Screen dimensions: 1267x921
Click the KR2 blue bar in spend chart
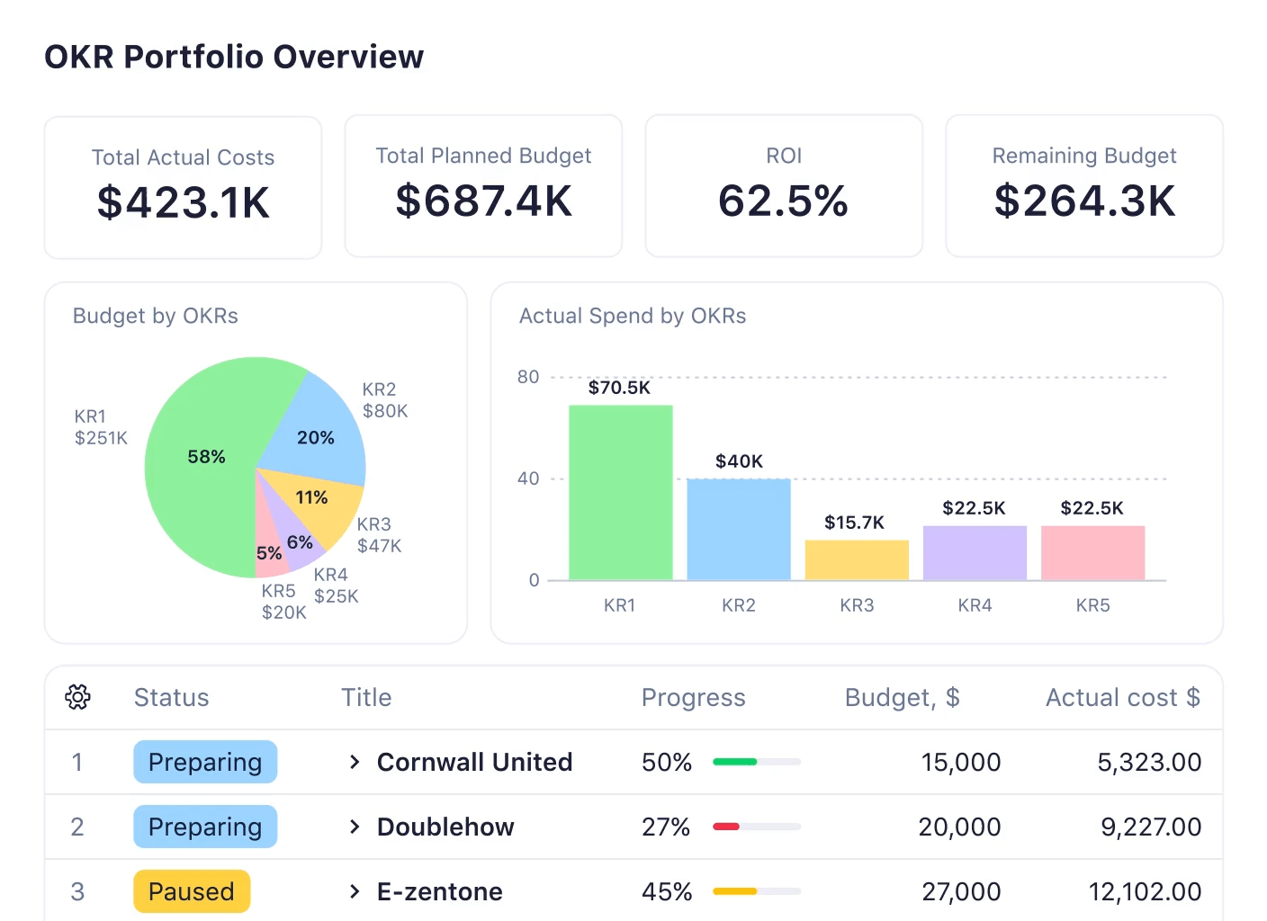(x=738, y=531)
